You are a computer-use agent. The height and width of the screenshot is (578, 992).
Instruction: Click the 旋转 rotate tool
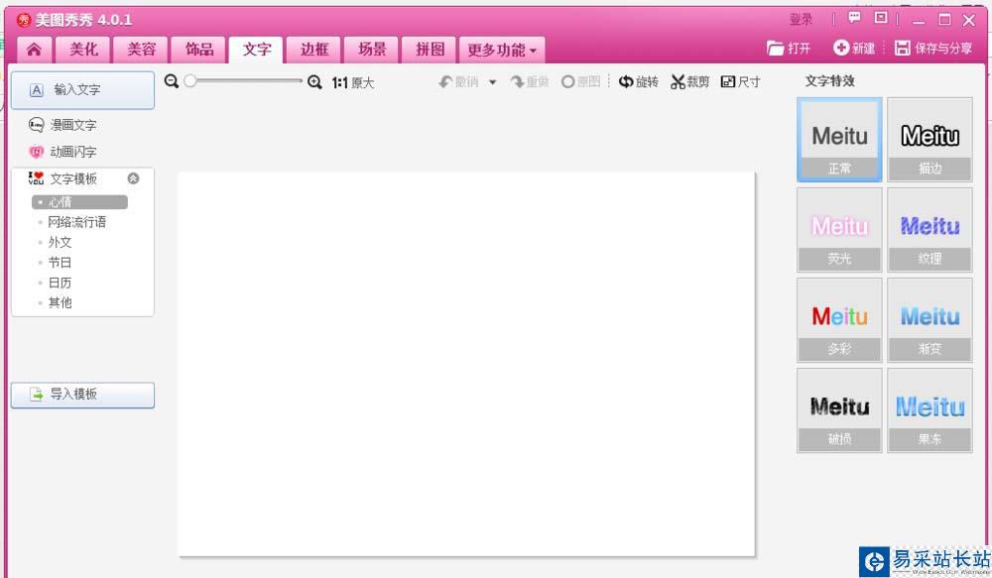638,82
